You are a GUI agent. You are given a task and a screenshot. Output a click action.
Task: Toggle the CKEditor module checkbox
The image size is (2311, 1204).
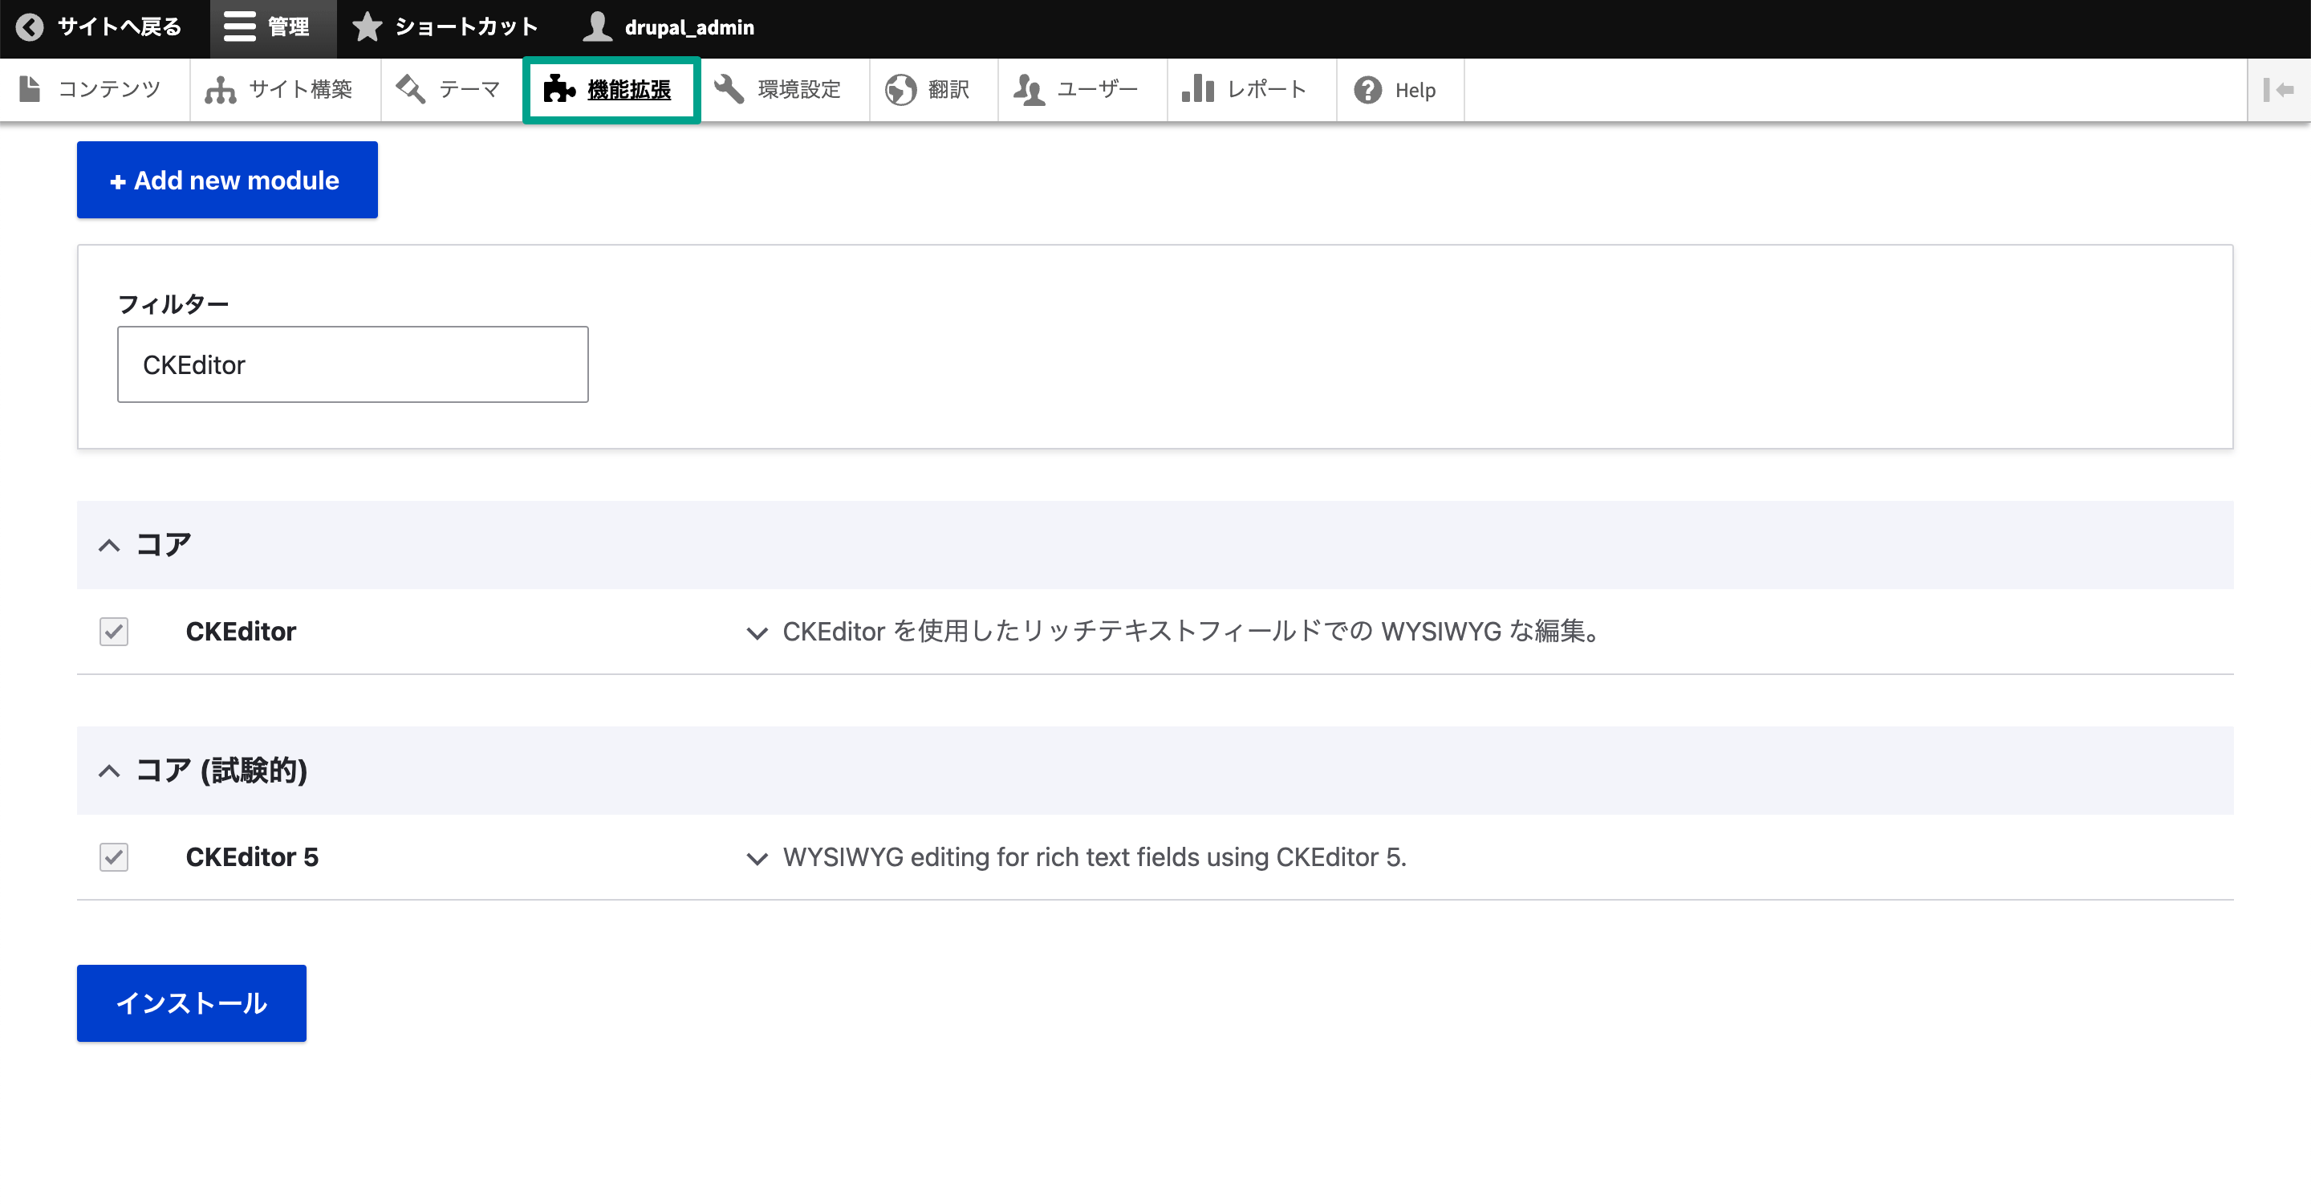coord(114,632)
